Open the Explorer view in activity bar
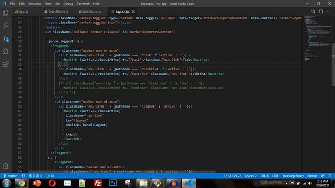Screen dimensions: 335x188 click(x=6, y=13)
